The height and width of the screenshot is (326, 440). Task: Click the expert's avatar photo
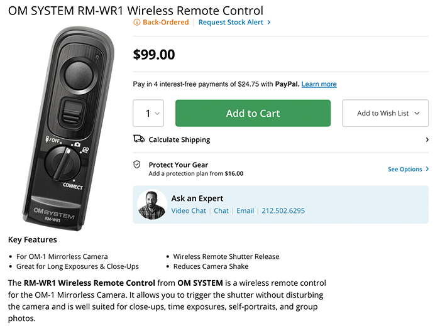click(x=151, y=204)
